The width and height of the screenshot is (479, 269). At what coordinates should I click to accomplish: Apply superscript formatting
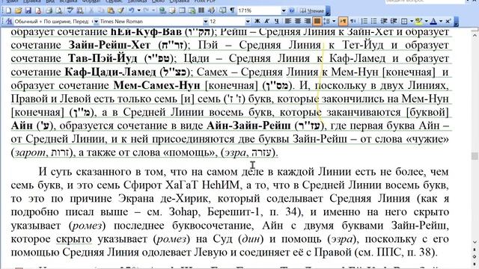pos(448,21)
